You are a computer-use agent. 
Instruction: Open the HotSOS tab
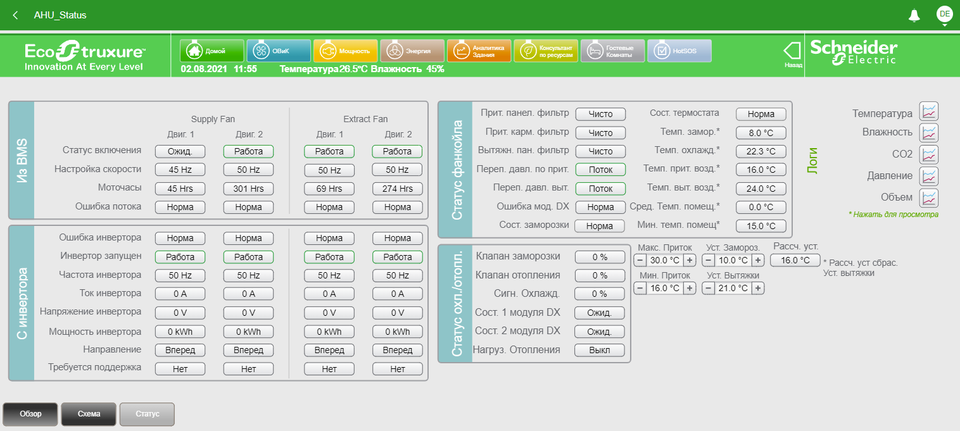(679, 51)
